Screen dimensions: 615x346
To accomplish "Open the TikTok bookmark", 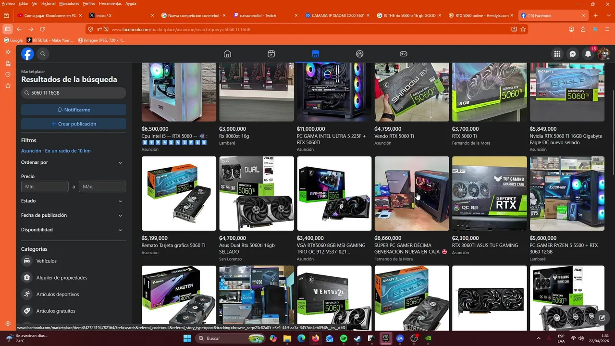I will coord(50,40).
